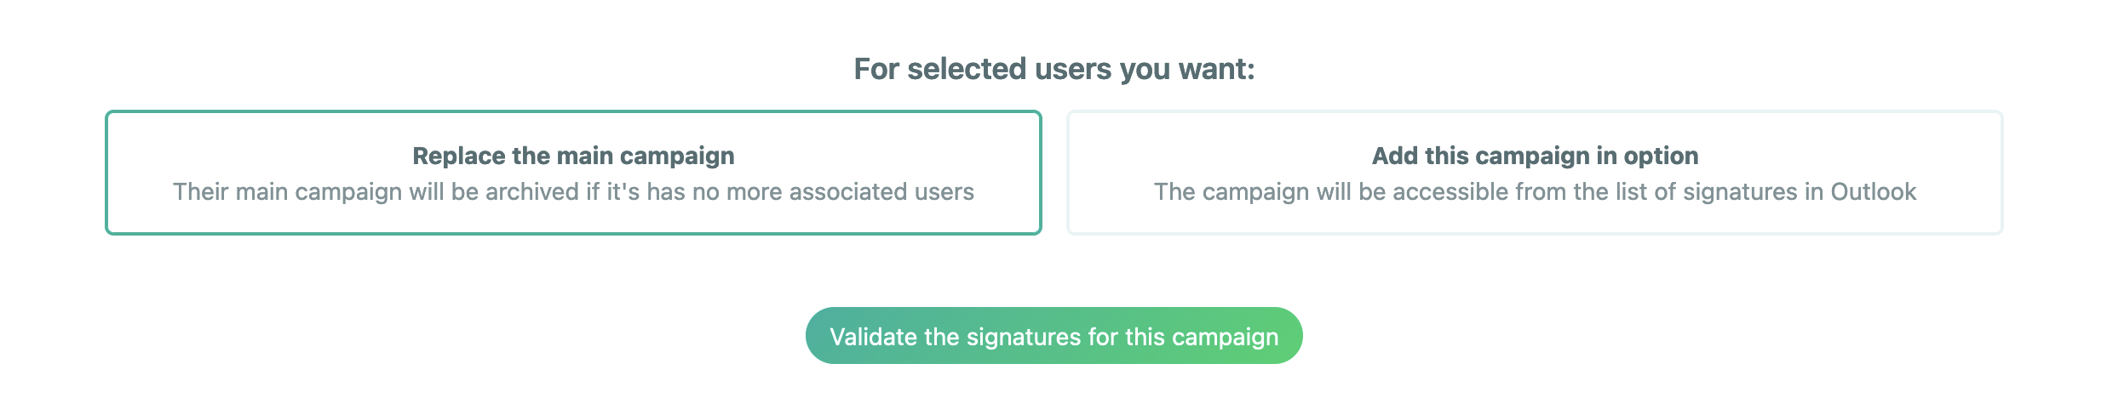Select the Replace the main campaign option
The width and height of the screenshot is (2107, 415).
coord(573,173)
